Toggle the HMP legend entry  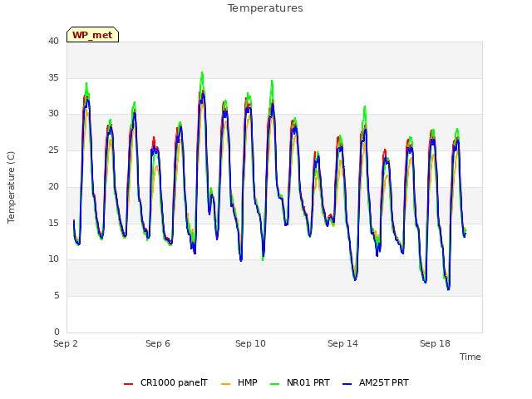point(239,382)
